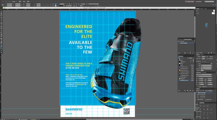Switch to Character Styles tab
Image resolution: width=217 pixels, height=120 pixels.
pos(180,40)
